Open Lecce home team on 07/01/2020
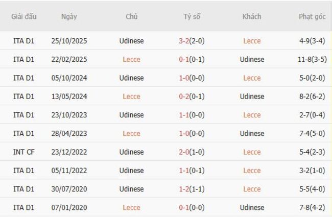Screen dimensions: 332x217 (131, 208)
